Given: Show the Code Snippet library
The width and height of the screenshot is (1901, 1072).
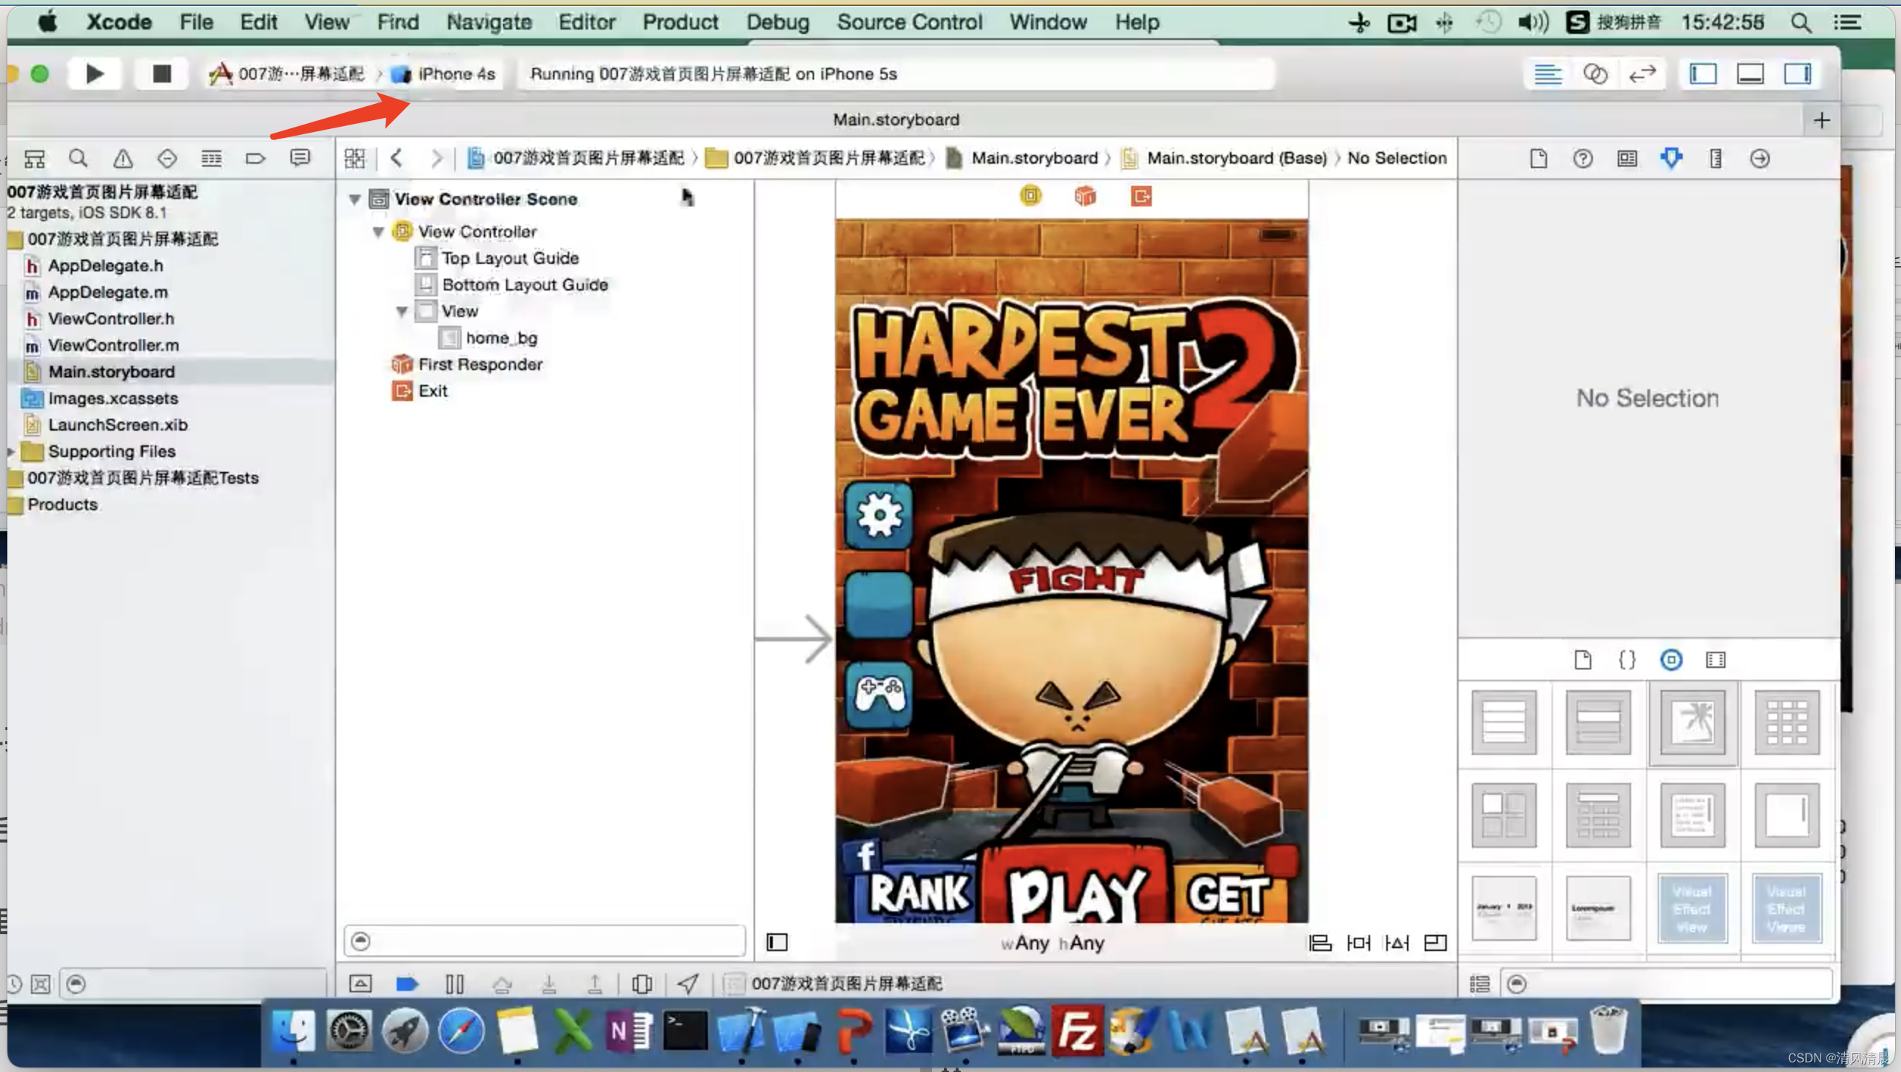Looking at the screenshot, I should coord(1627,660).
